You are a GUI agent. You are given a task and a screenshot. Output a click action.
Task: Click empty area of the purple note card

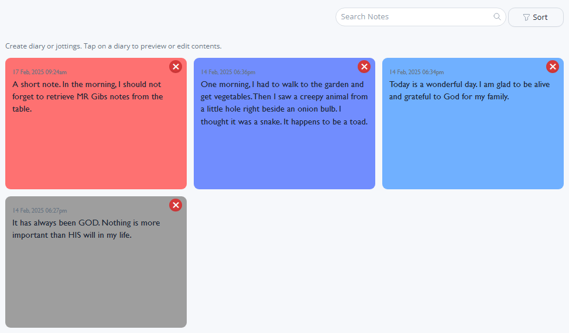coord(284,161)
